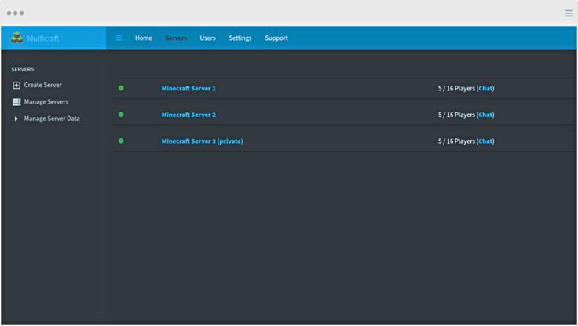The image size is (578, 326).
Task: Click the Multicraft brand name text
Action: click(42, 38)
